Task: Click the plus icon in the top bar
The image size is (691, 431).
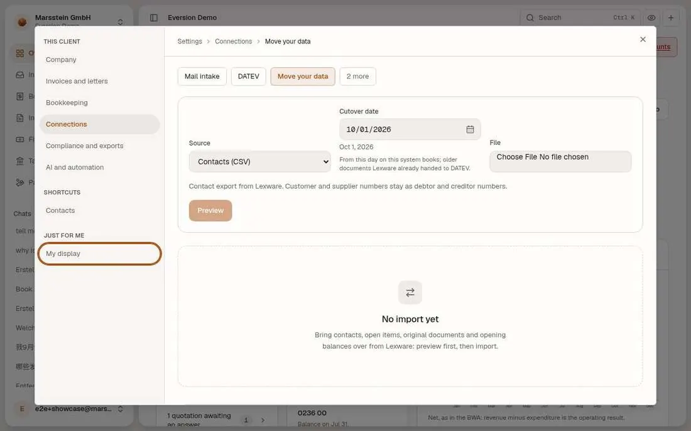Action: tap(671, 18)
